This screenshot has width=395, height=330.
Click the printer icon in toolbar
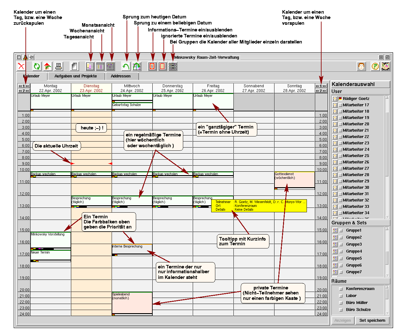59,66
